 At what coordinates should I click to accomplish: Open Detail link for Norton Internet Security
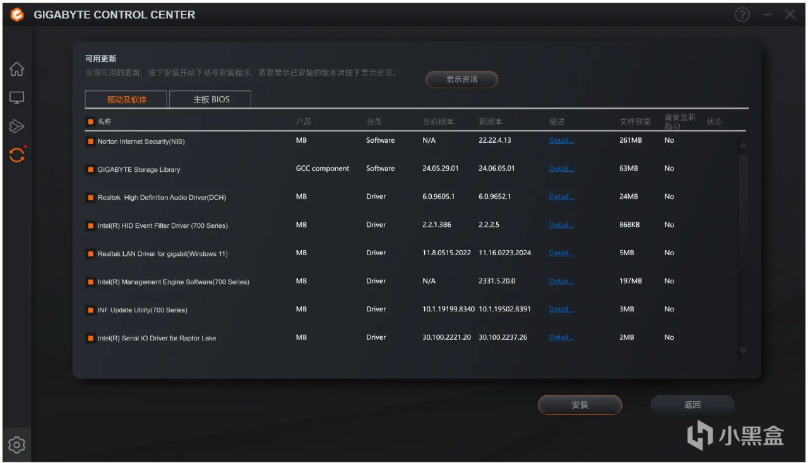point(561,140)
